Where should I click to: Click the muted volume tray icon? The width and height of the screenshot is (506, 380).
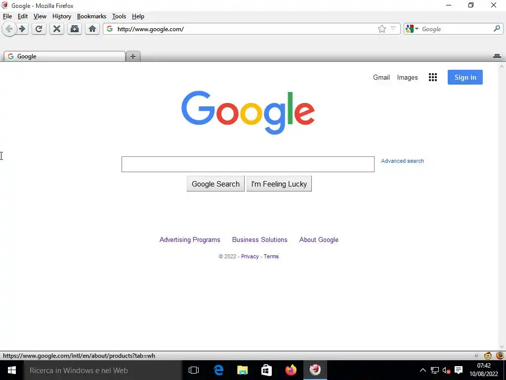click(x=447, y=370)
